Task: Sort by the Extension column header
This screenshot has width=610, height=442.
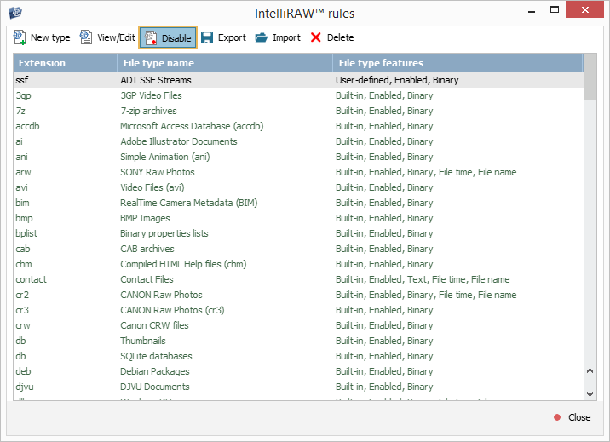Action: 65,63
